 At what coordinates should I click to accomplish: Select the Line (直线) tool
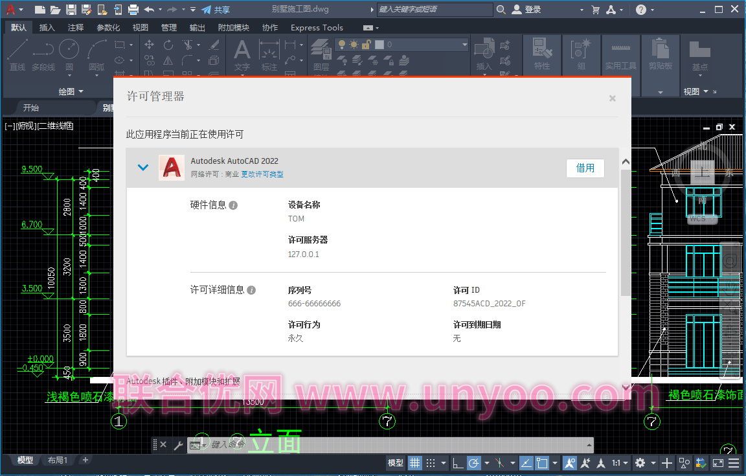click(17, 55)
